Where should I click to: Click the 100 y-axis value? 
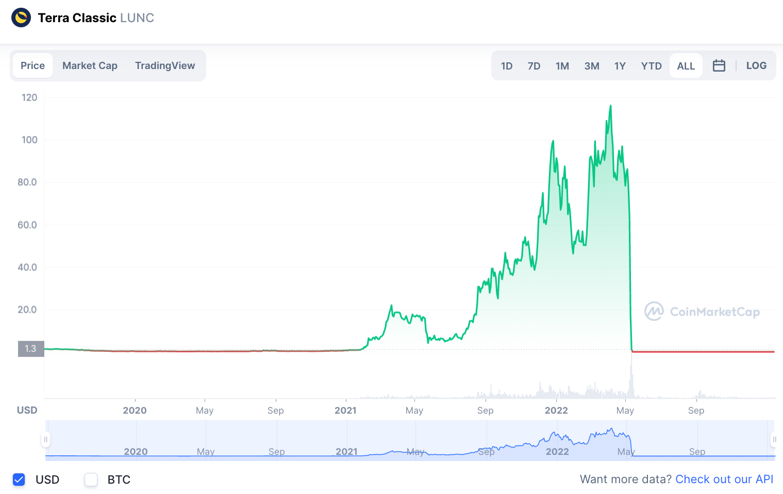click(x=29, y=140)
